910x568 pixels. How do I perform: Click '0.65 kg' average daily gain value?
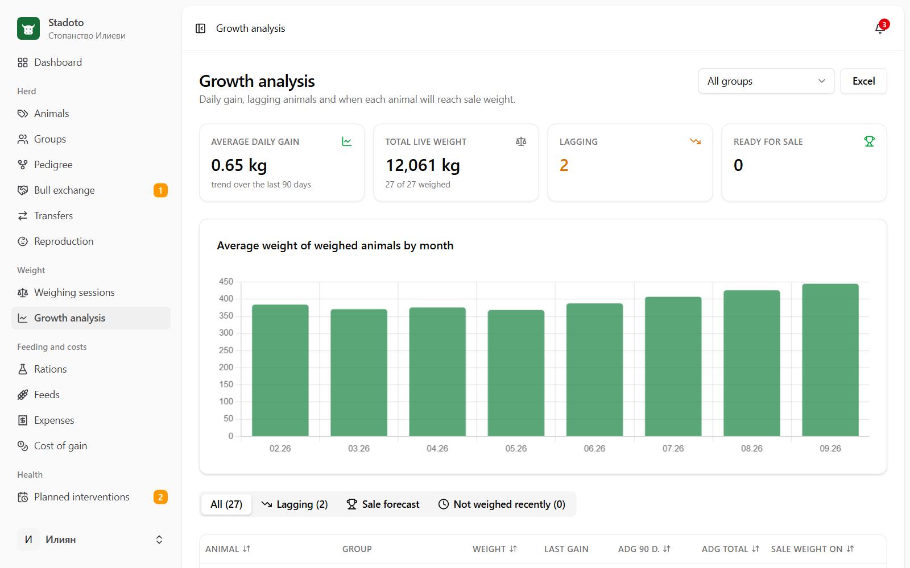(239, 165)
